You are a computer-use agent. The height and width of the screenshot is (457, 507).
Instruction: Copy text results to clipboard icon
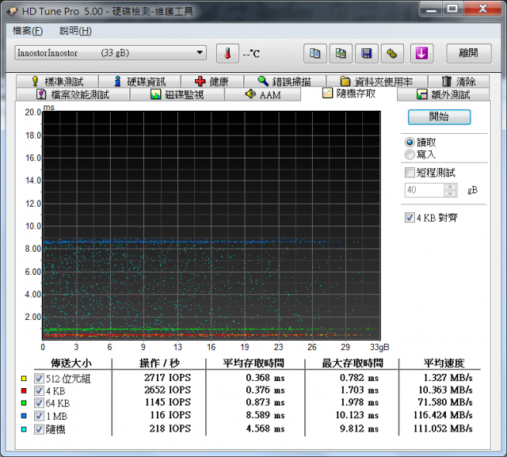315,53
